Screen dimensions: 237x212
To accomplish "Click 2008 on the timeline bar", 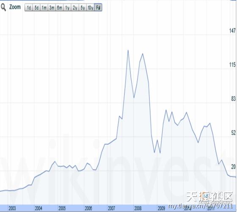I will (138, 208).
